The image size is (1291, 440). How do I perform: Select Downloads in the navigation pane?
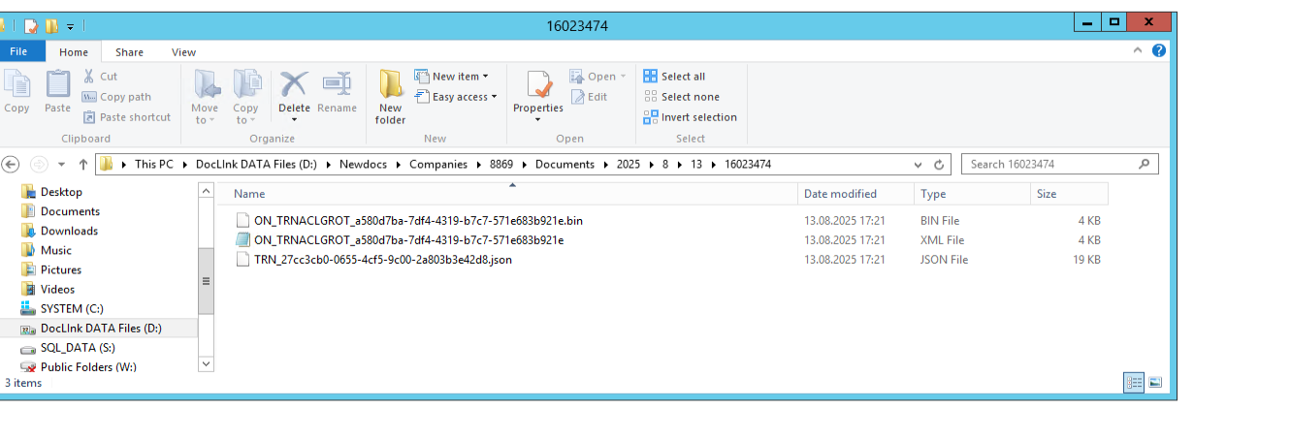69,231
